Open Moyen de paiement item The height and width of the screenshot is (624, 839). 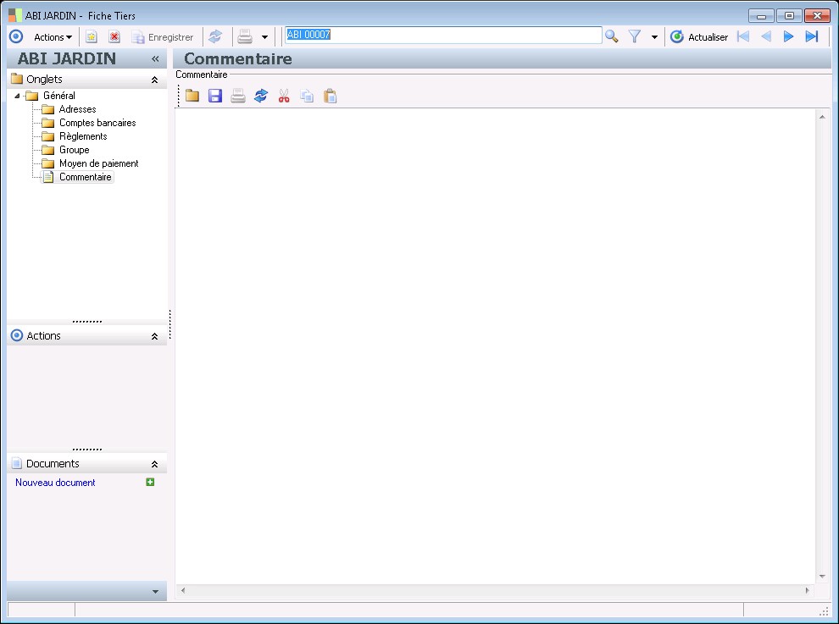point(98,163)
